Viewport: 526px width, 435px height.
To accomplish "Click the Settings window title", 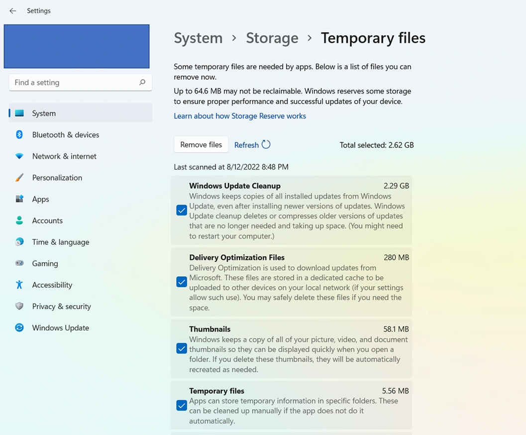I will (39, 11).
